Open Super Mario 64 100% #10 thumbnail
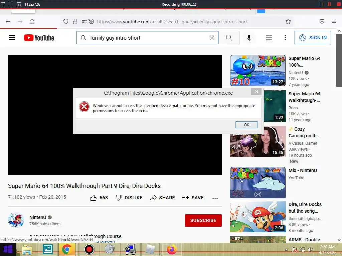Screen dimensions: 342x256 pyautogui.click(x=258, y=71)
